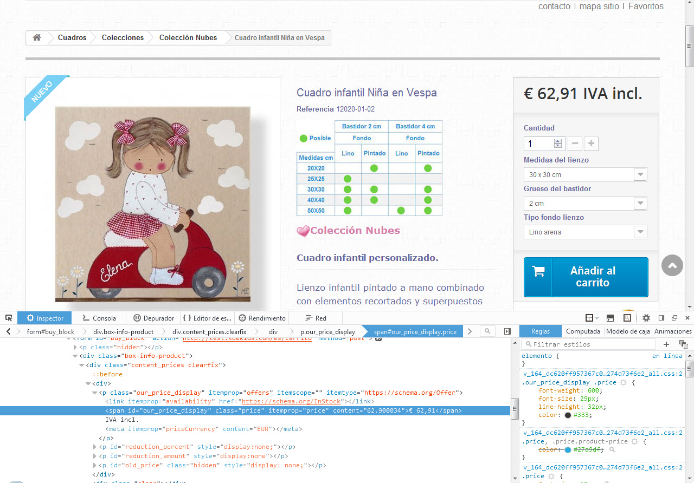Image resolution: width=694 pixels, height=483 pixels.
Task: Open the Favoritos link
Action: click(x=646, y=6)
